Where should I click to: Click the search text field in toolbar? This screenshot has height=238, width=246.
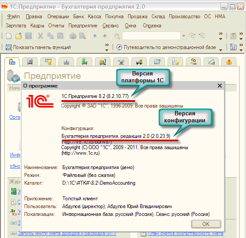pyautogui.click(x=151, y=36)
